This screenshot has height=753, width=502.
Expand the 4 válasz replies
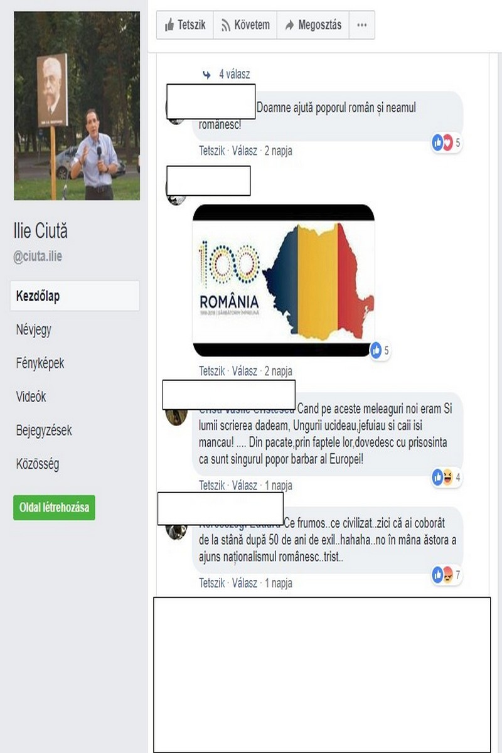click(x=227, y=74)
